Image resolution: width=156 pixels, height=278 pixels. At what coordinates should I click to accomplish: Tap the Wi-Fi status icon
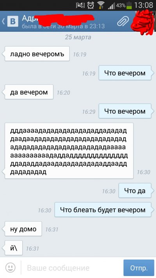(101, 5)
